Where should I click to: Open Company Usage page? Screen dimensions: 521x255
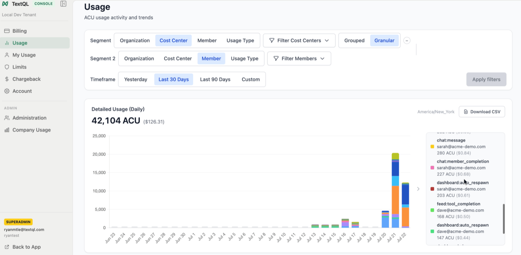(35, 130)
